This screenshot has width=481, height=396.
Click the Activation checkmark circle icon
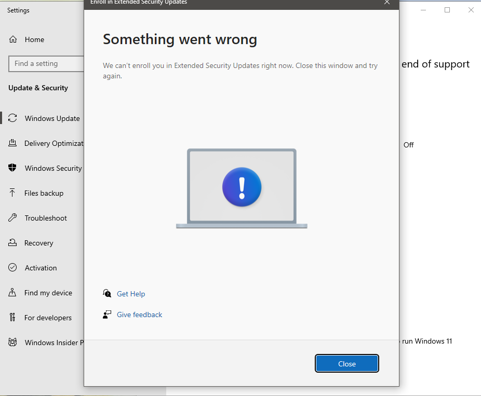pyautogui.click(x=12, y=268)
